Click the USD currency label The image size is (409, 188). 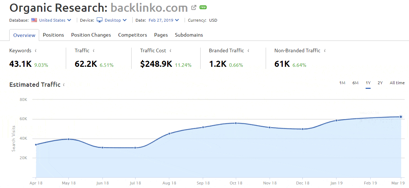pyautogui.click(x=213, y=20)
